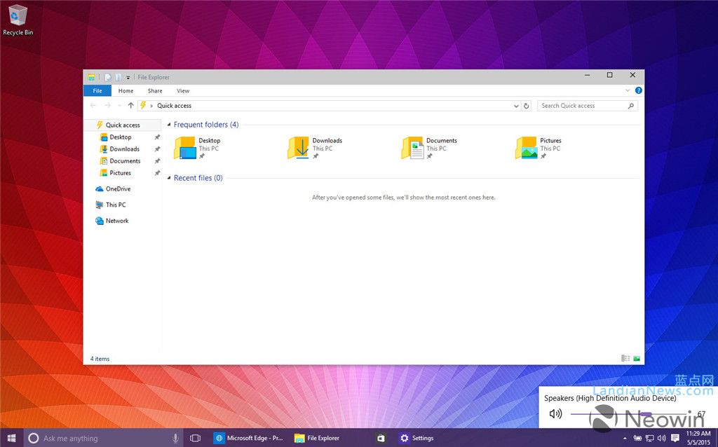Switch to large thumbnails view in status bar

(635, 358)
